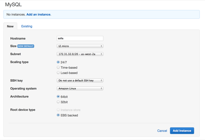This screenshot has width=205, height=140.
Task: Click the SSH key label
Action: [x=16, y=81]
